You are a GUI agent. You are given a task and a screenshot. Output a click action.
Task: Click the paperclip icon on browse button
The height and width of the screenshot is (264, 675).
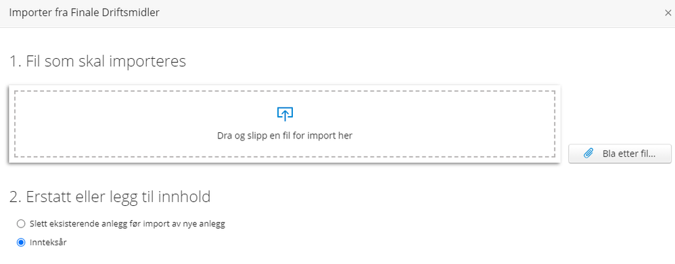click(588, 153)
